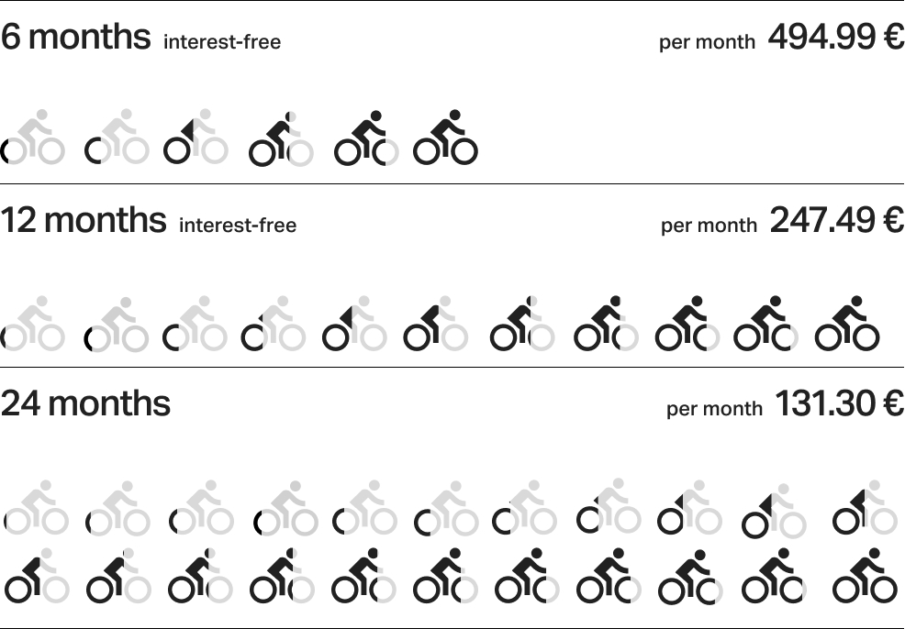Click the fourth cyclist icon under 6 months
This screenshot has height=629, width=905.
(281, 138)
